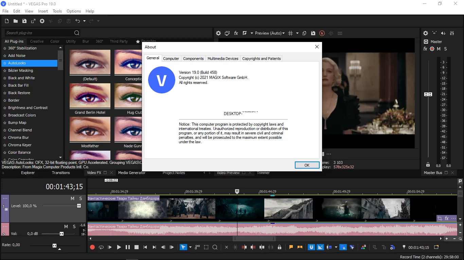Start playback with the Play button
Viewport: 464px width, 260px height.
(x=119, y=247)
